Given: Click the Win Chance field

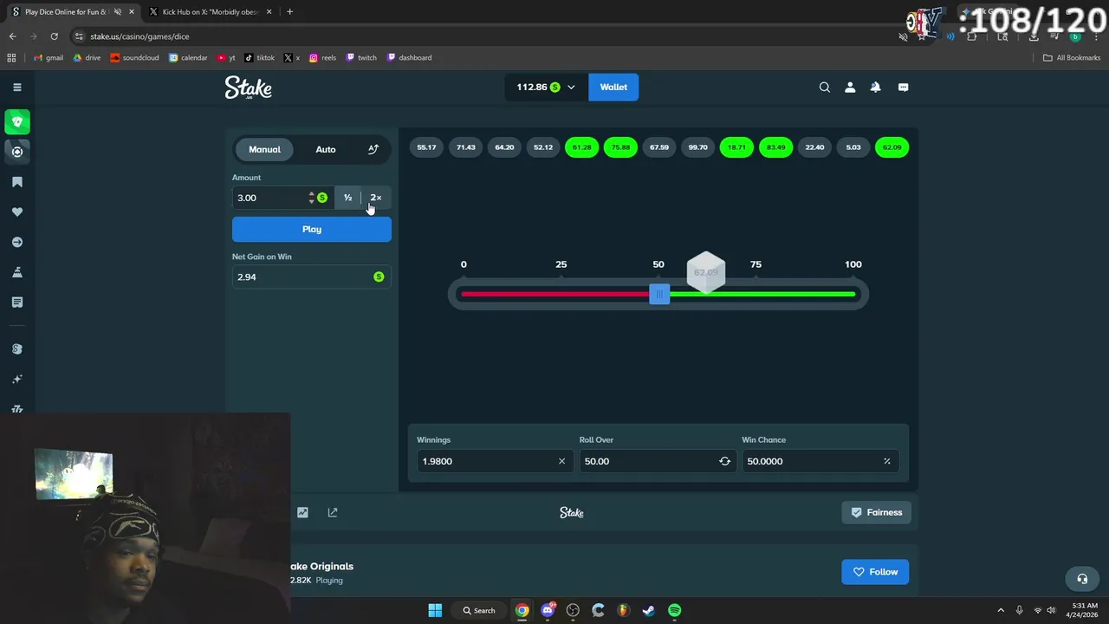Looking at the screenshot, I should coord(820,461).
